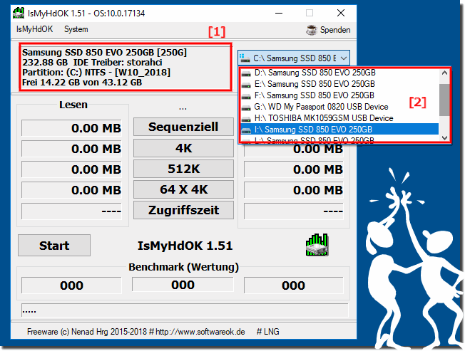Click Lesen 512K result 0.00 MB field
This screenshot has width=465, height=351.
point(71,169)
